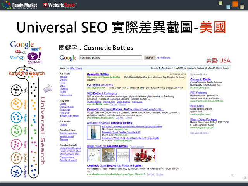Image resolution: width=248 pixels, height=186 pixels.
Task: Open the Wonder wheel view
Action: (x=67, y=136)
